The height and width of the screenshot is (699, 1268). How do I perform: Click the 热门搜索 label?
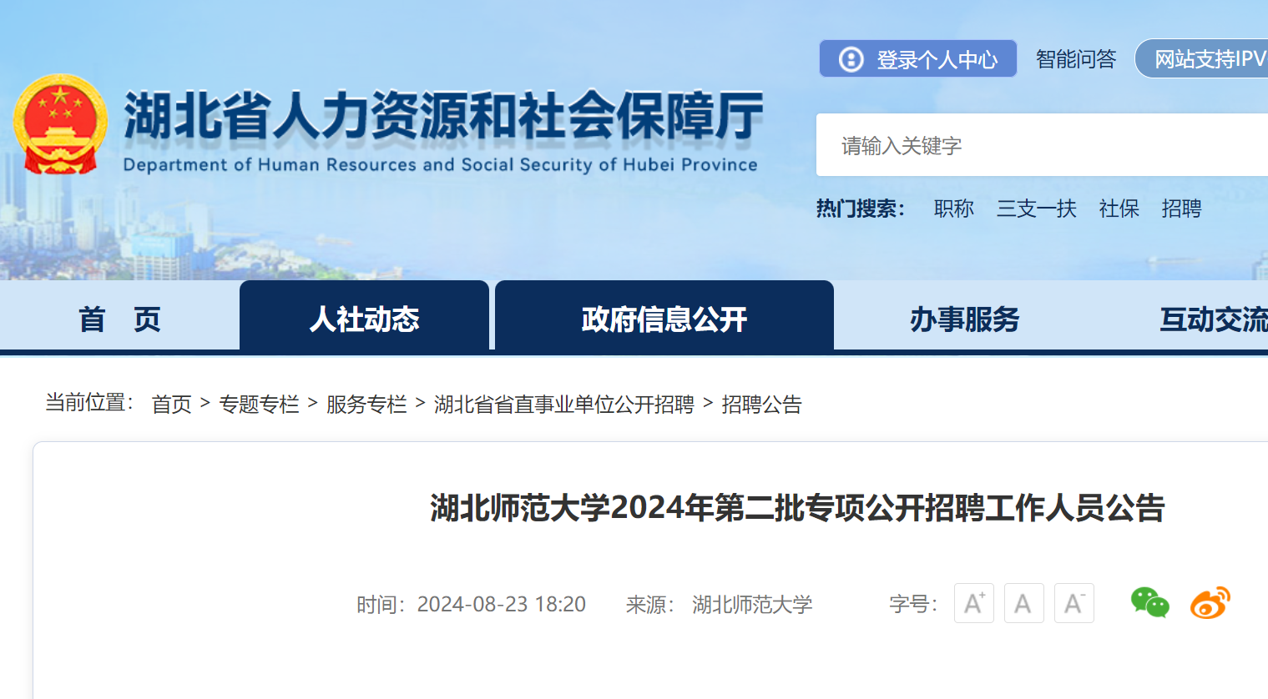click(861, 209)
